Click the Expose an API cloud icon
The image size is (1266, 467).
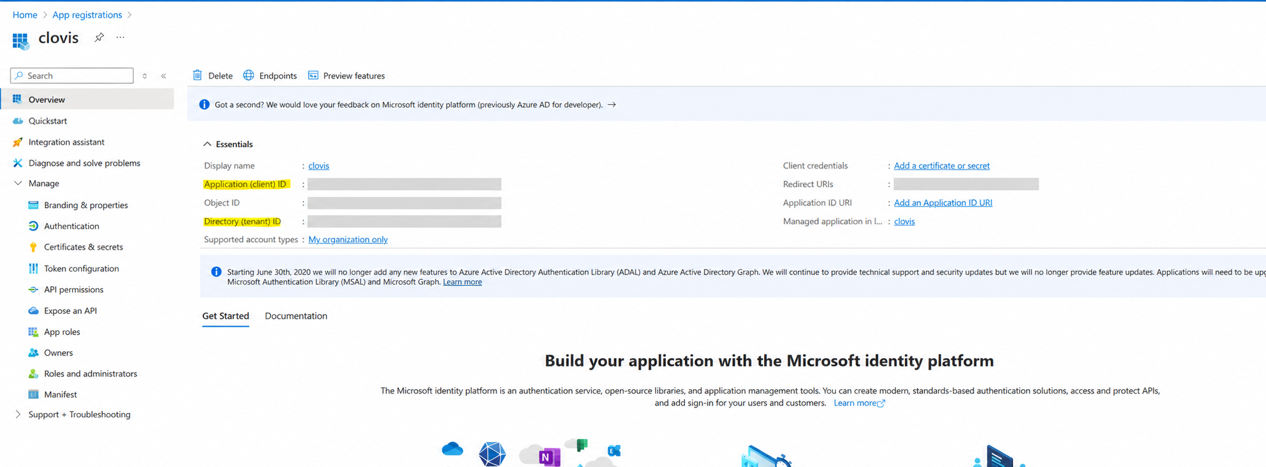pos(33,310)
